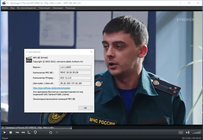
Task: Open the Навигация menu
Action: pos(44,8)
